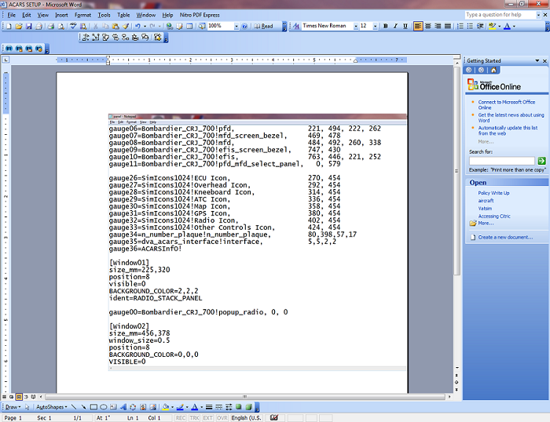Toggle Justify alignment
The height and width of the screenshot is (422, 550).
448,26
